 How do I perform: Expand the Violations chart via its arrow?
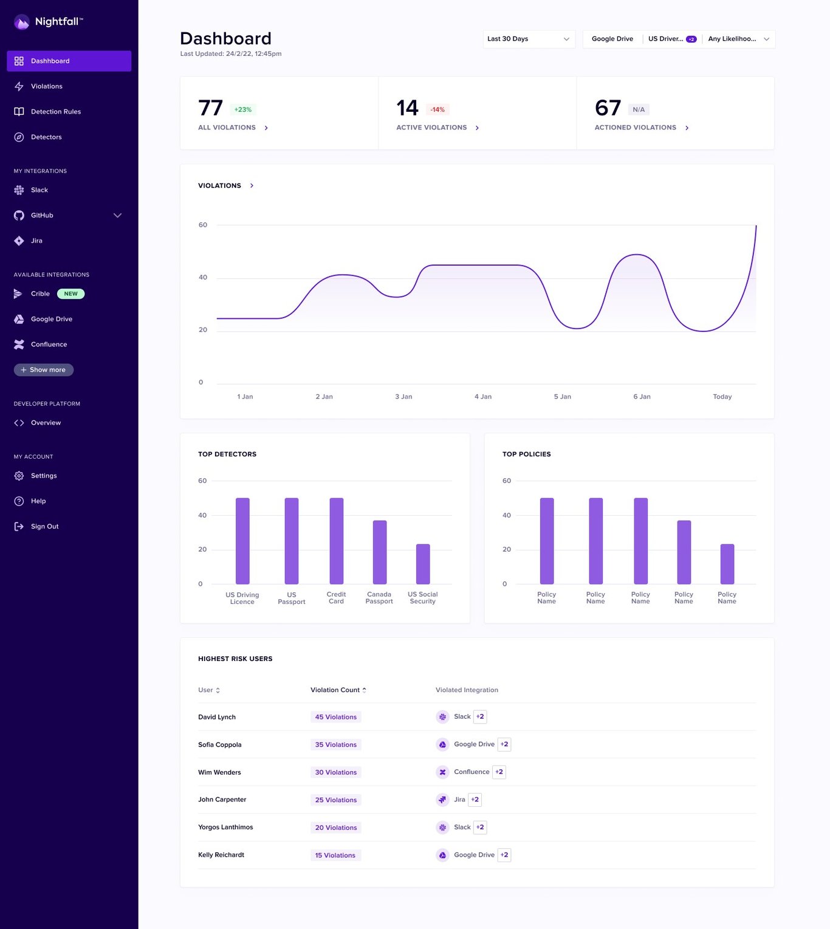click(x=251, y=185)
